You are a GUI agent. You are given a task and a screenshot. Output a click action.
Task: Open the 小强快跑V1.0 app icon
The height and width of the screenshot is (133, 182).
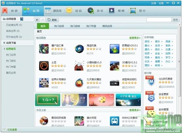click(x=79, y=66)
